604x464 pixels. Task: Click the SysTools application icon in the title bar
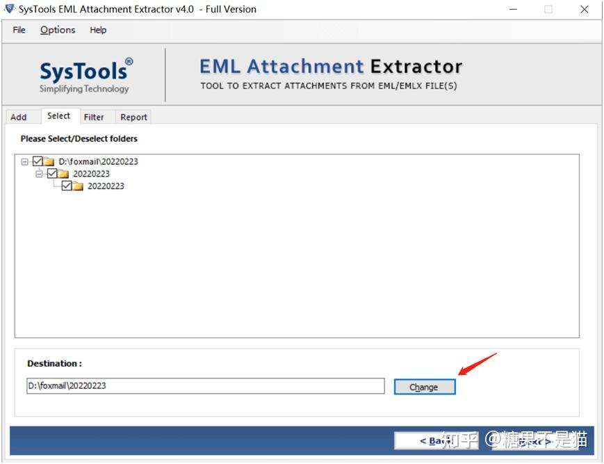click(x=8, y=9)
